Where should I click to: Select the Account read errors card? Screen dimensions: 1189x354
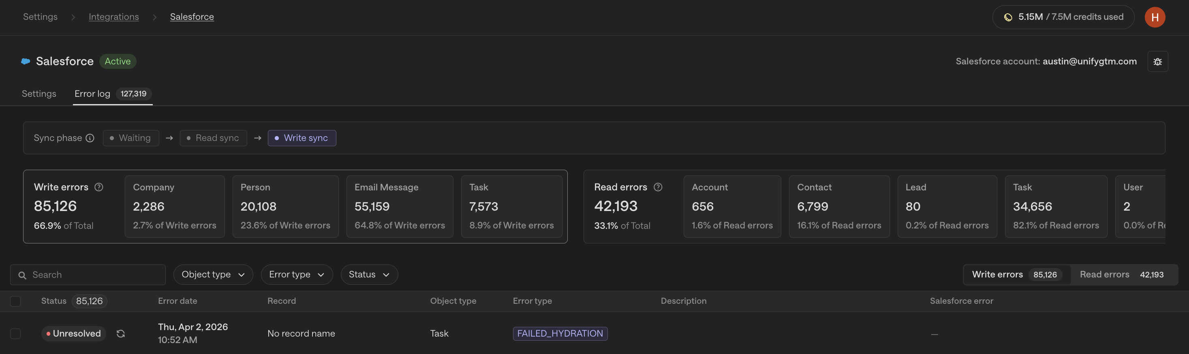(x=732, y=206)
